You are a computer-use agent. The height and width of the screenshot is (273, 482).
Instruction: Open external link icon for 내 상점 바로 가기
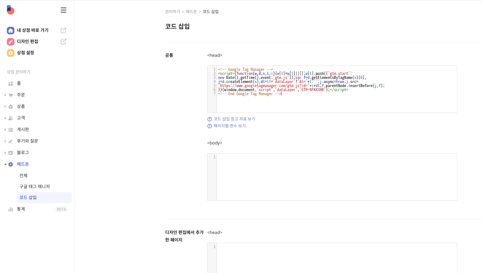coord(63,30)
